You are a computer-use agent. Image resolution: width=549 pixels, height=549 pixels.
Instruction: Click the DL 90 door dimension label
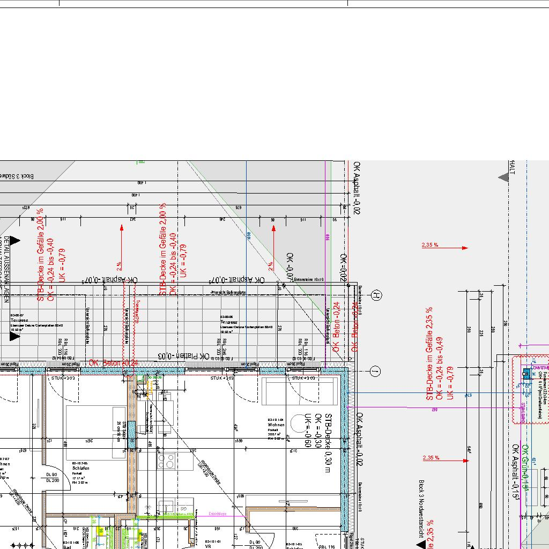tap(51, 474)
